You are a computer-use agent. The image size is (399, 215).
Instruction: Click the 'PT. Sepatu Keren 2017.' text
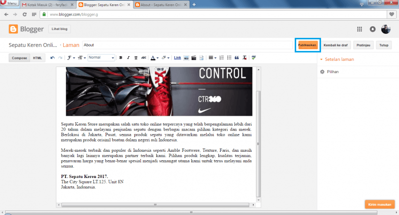click(84, 177)
